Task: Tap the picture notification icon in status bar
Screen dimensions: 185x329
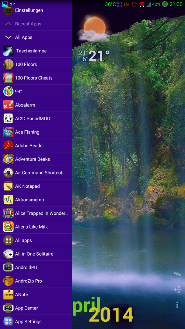Action: [5, 4]
